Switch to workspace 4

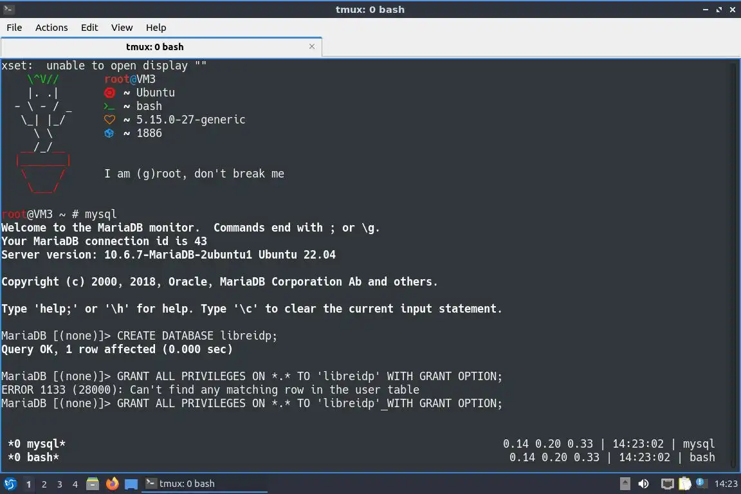75,484
